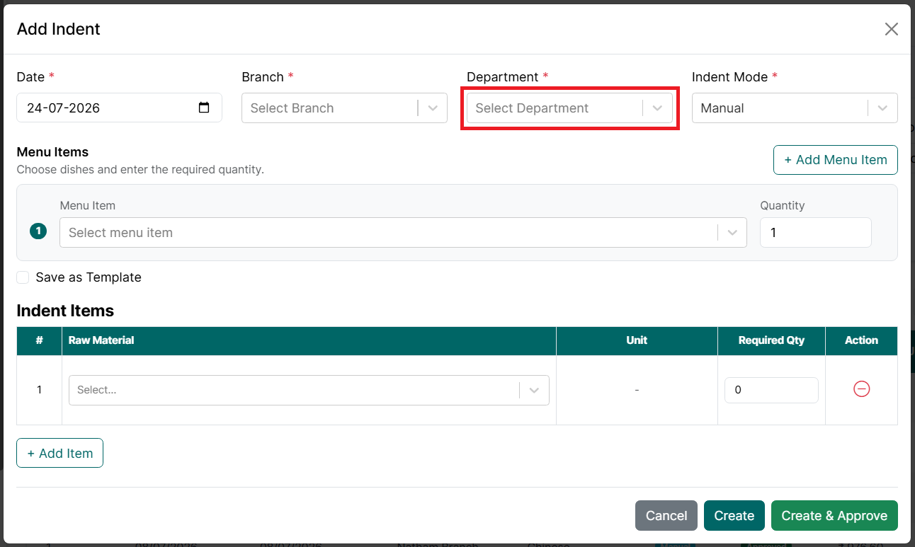Viewport: 915px width, 547px height.
Task: Click the Create & Approve button
Action: click(x=834, y=516)
